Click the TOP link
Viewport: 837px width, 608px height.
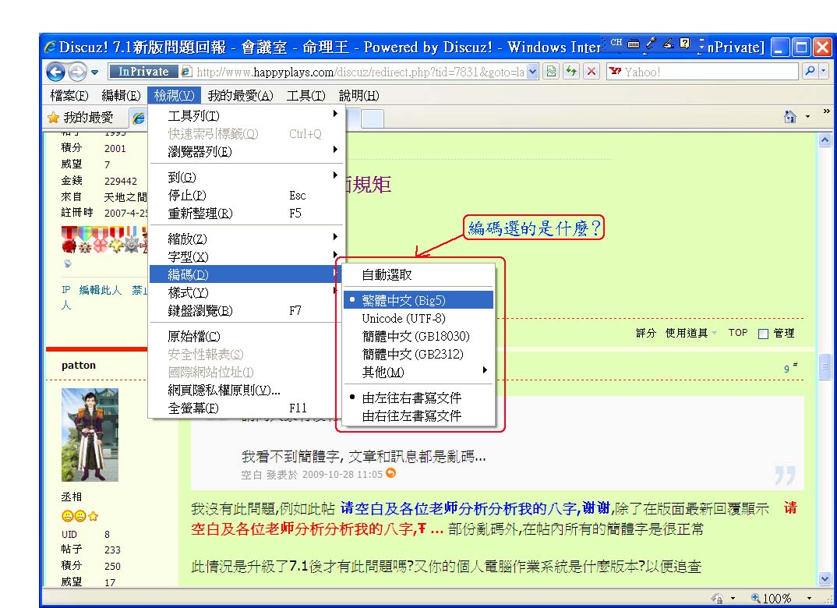[x=737, y=333]
